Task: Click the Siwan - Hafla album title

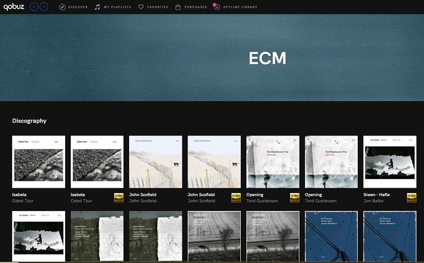Action: click(x=377, y=194)
